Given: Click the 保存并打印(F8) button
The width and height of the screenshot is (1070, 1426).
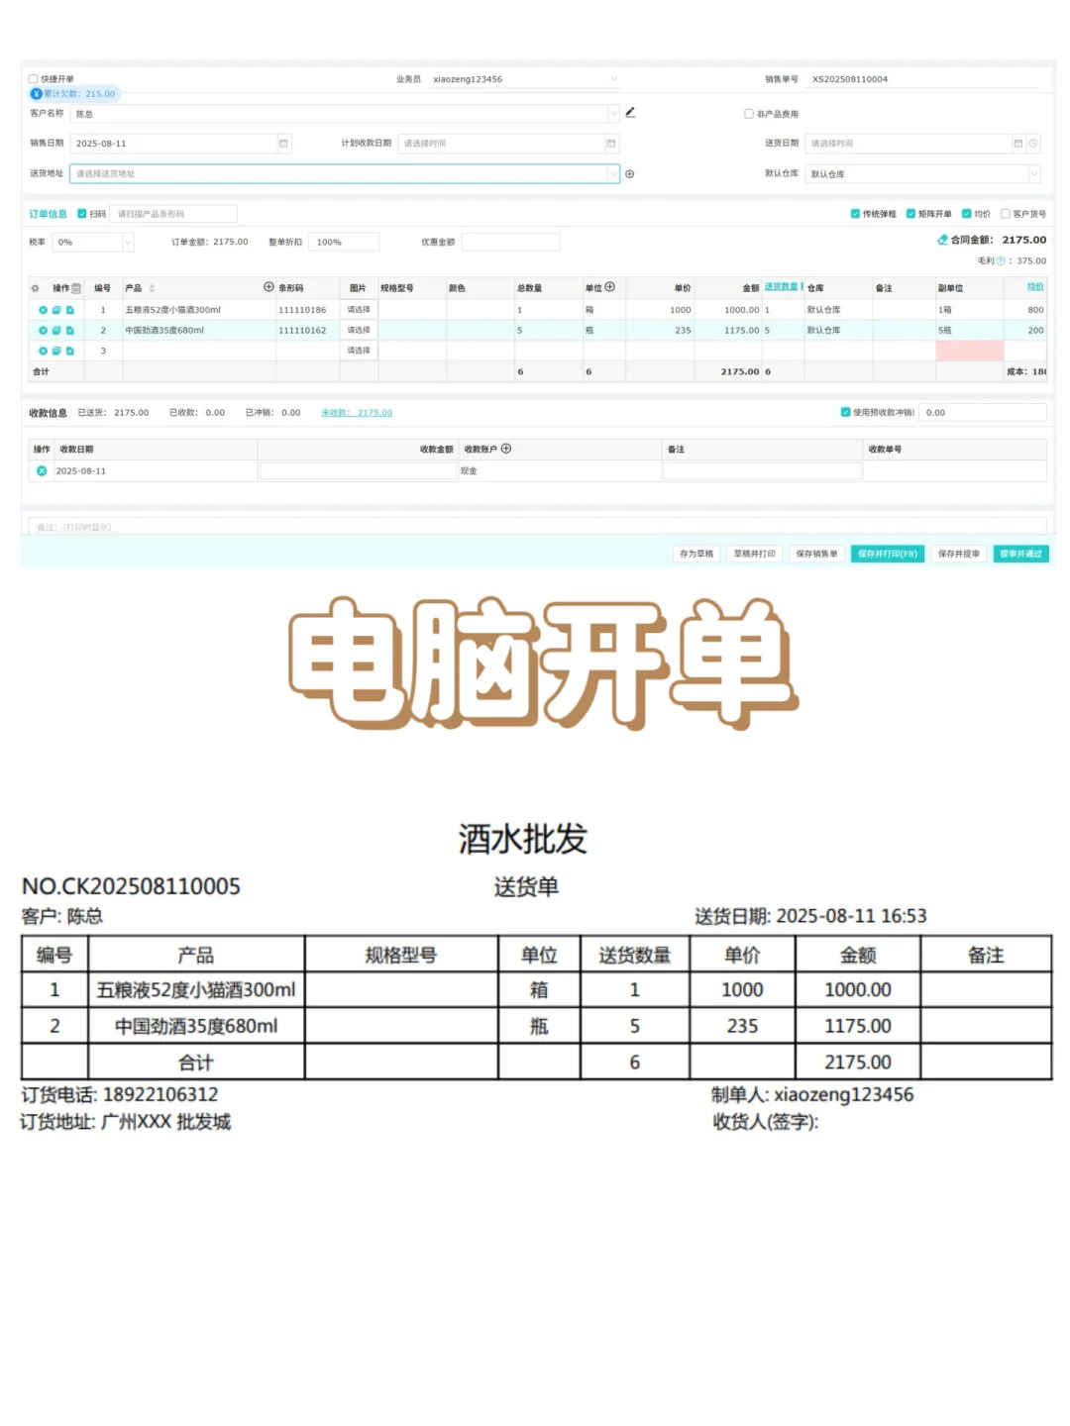Looking at the screenshot, I should (x=887, y=554).
